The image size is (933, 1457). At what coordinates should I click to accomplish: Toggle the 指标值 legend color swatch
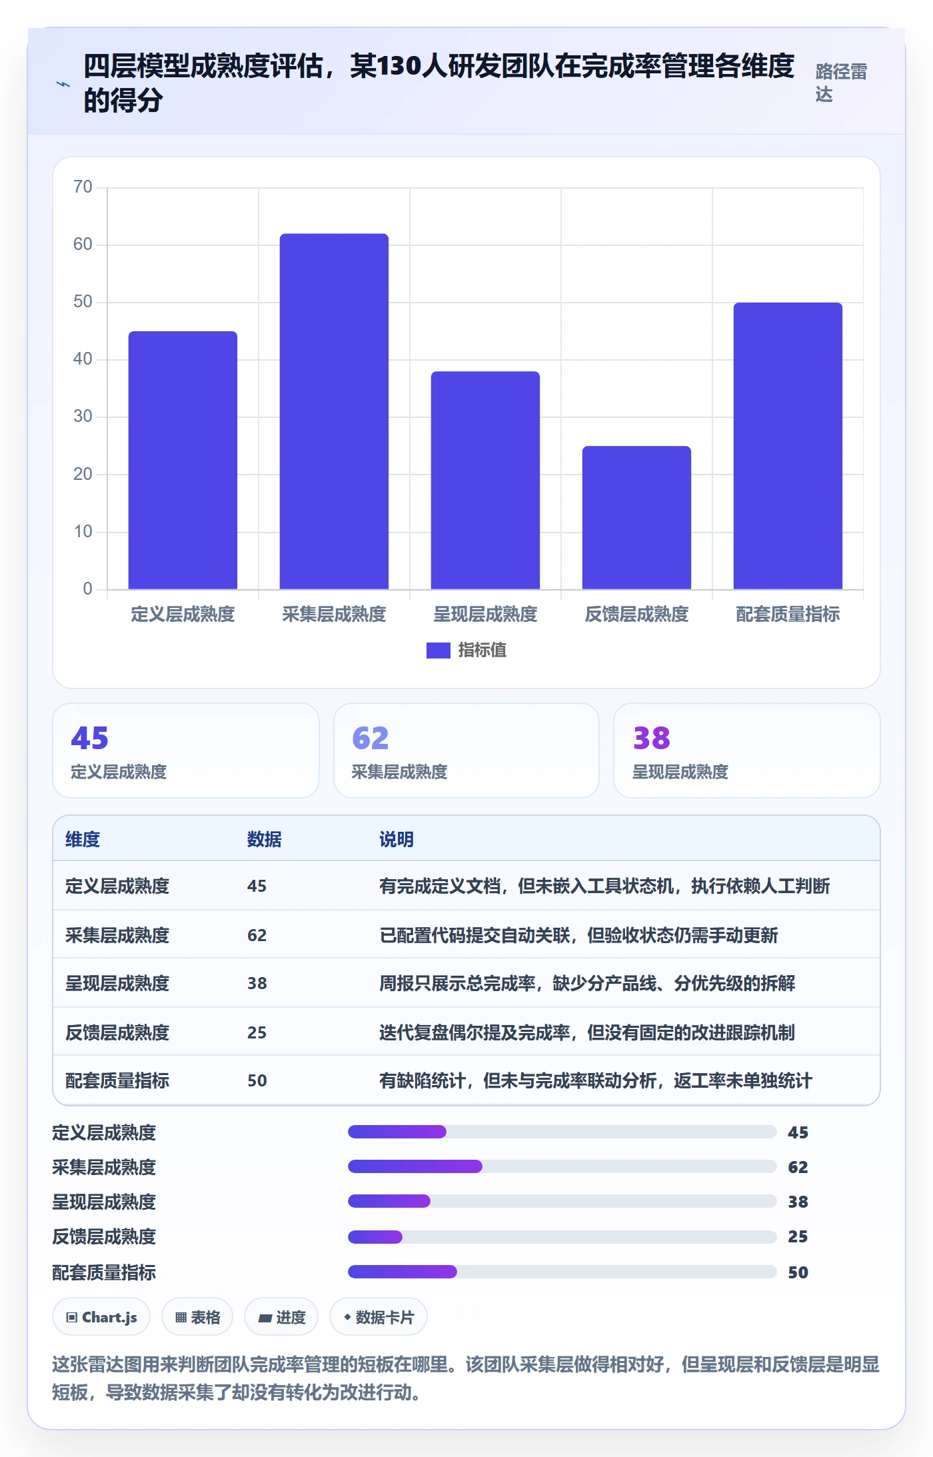[438, 650]
